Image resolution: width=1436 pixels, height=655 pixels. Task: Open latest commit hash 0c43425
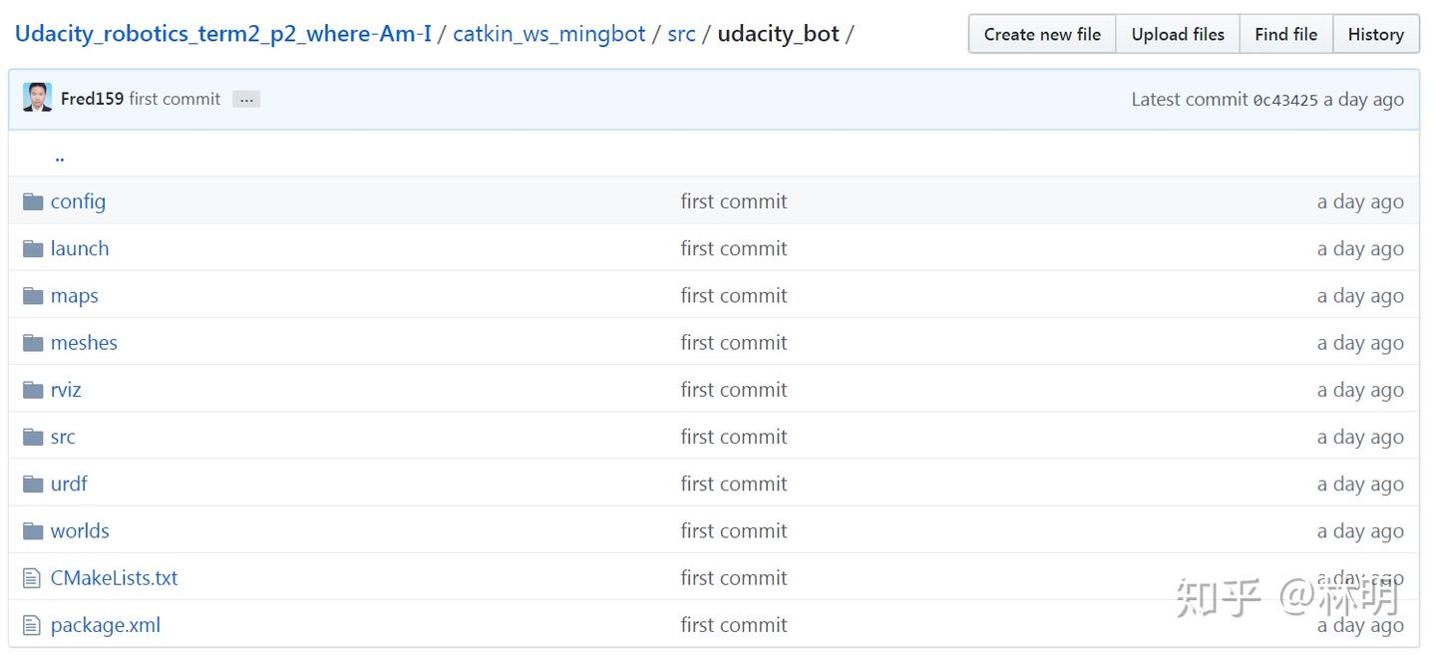pos(1285,100)
